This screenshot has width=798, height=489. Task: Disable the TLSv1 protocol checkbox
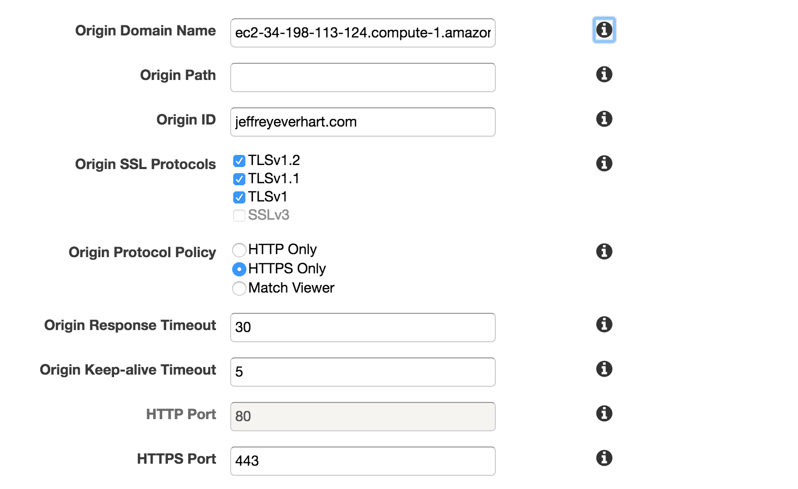click(x=239, y=197)
